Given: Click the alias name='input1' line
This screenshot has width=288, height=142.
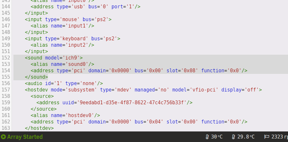Looking at the screenshot, I should point(62,26).
